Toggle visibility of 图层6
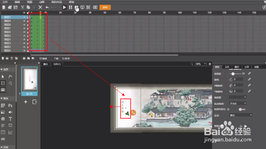 point(24,32)
